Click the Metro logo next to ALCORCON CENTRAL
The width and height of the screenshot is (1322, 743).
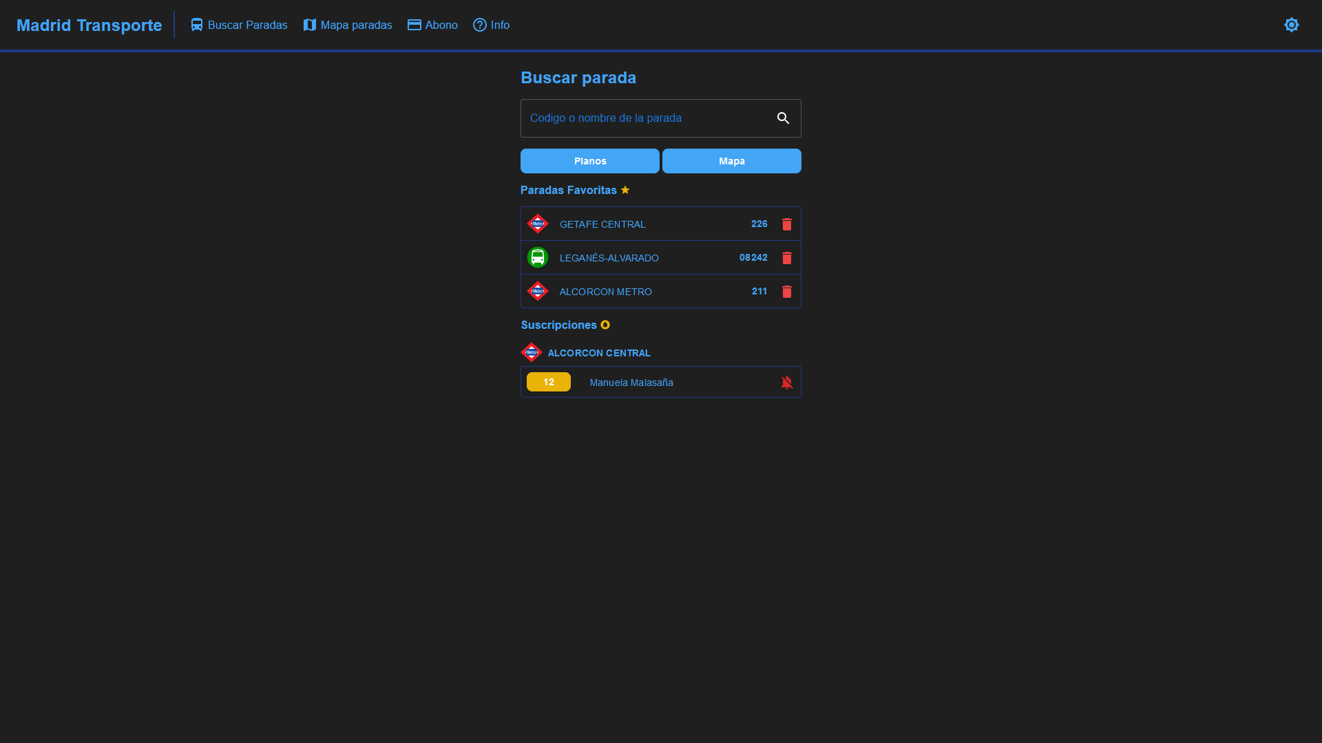click(x=532, y=352)
